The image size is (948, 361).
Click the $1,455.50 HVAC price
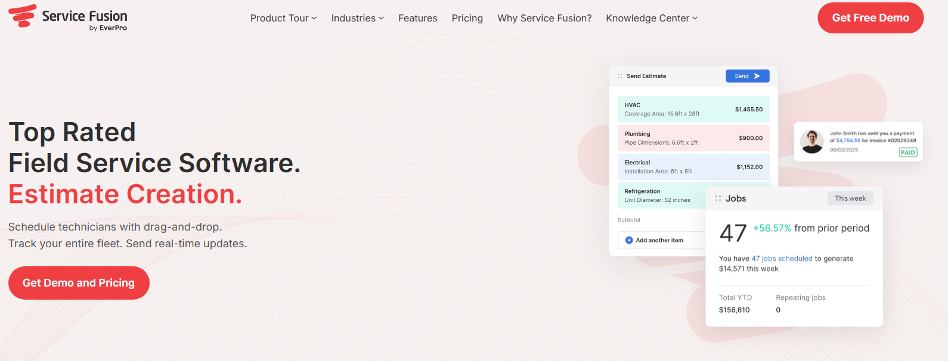(x=749, y=110)
